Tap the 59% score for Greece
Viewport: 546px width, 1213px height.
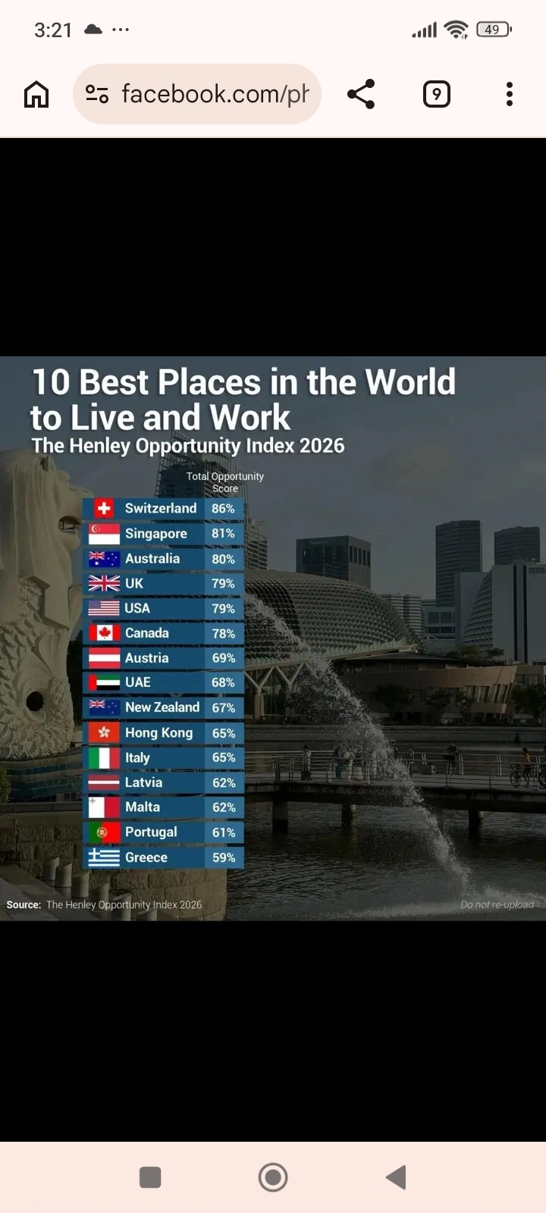(x=223, y=857)
